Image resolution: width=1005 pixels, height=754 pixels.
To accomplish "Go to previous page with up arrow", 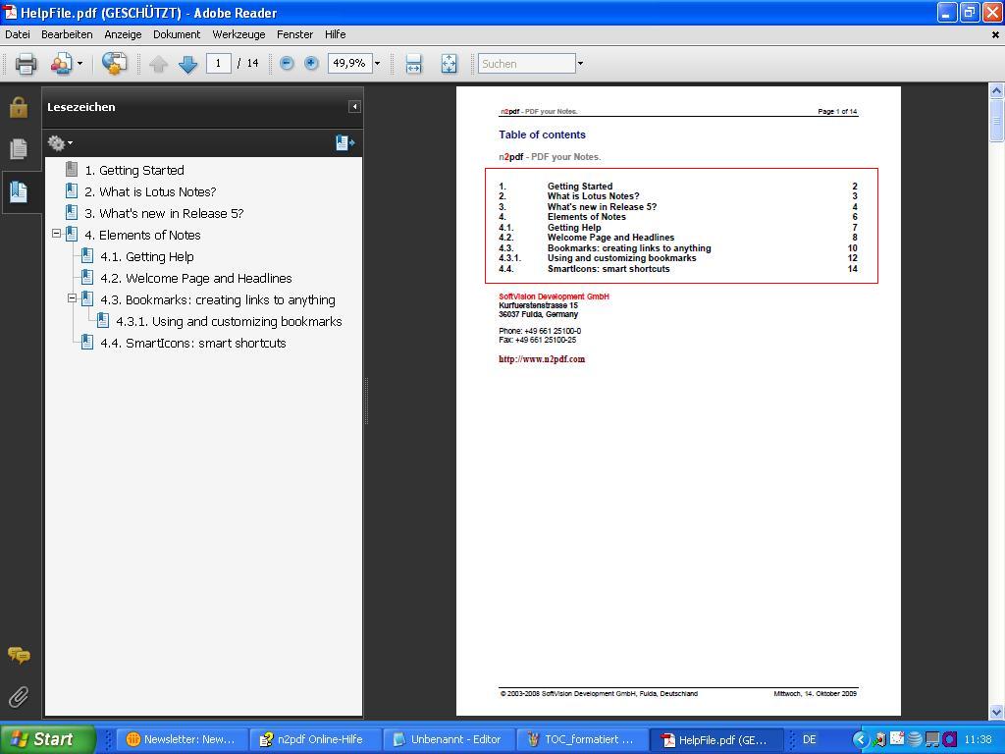I will pyautogui.click(x=158, y=64).
